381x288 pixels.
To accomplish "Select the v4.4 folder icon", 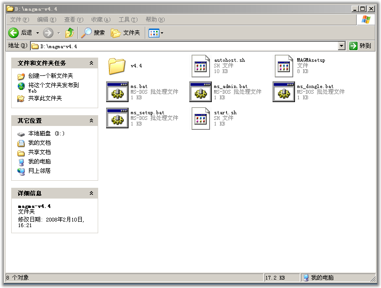I will point(117,66).
